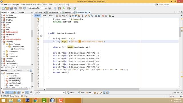This screenshot has width=183, height=103.
Task: Click the NetBeans cube icon in taskbar
Action: (x=52, y=100)
